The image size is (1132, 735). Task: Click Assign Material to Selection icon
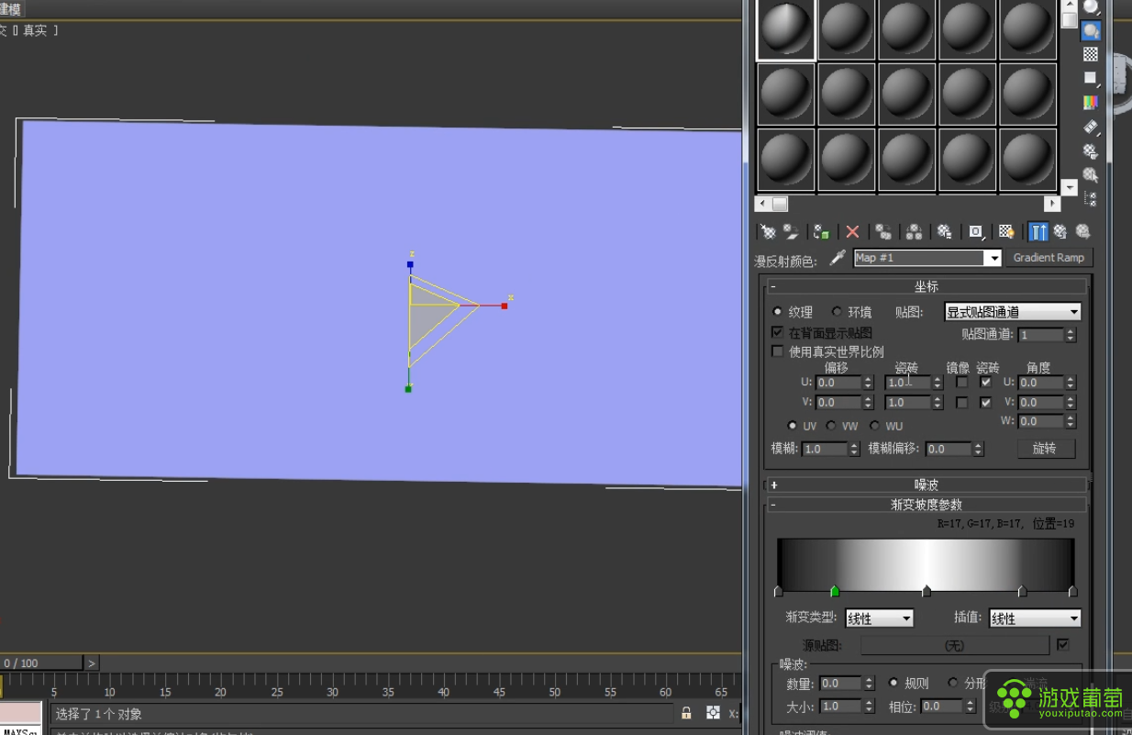821,232
